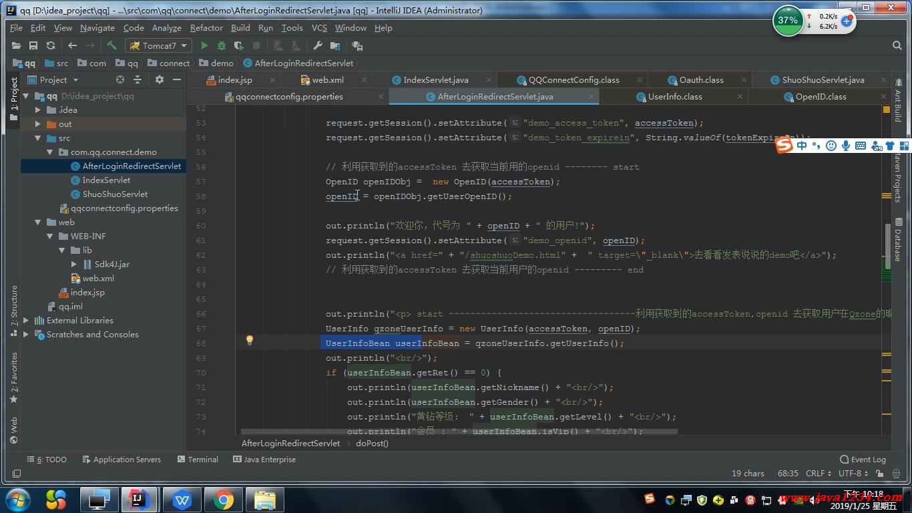This screenshot has width=912, height=513.
Task: Collapse the src folder
Action: pyautogui.click(x=38, y=138)
